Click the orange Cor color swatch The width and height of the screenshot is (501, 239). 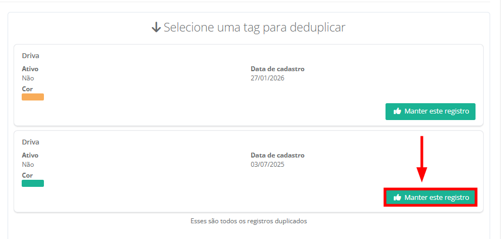33,97
